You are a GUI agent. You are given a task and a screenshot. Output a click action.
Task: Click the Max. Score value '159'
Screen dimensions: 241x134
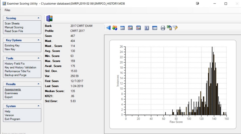73,61
